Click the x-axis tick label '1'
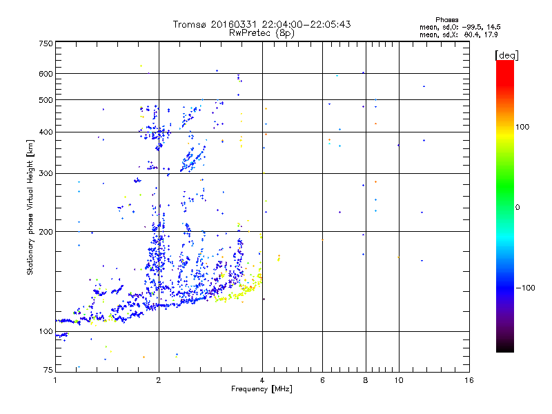Screen dimensions: 552x414 coord(55,380)
